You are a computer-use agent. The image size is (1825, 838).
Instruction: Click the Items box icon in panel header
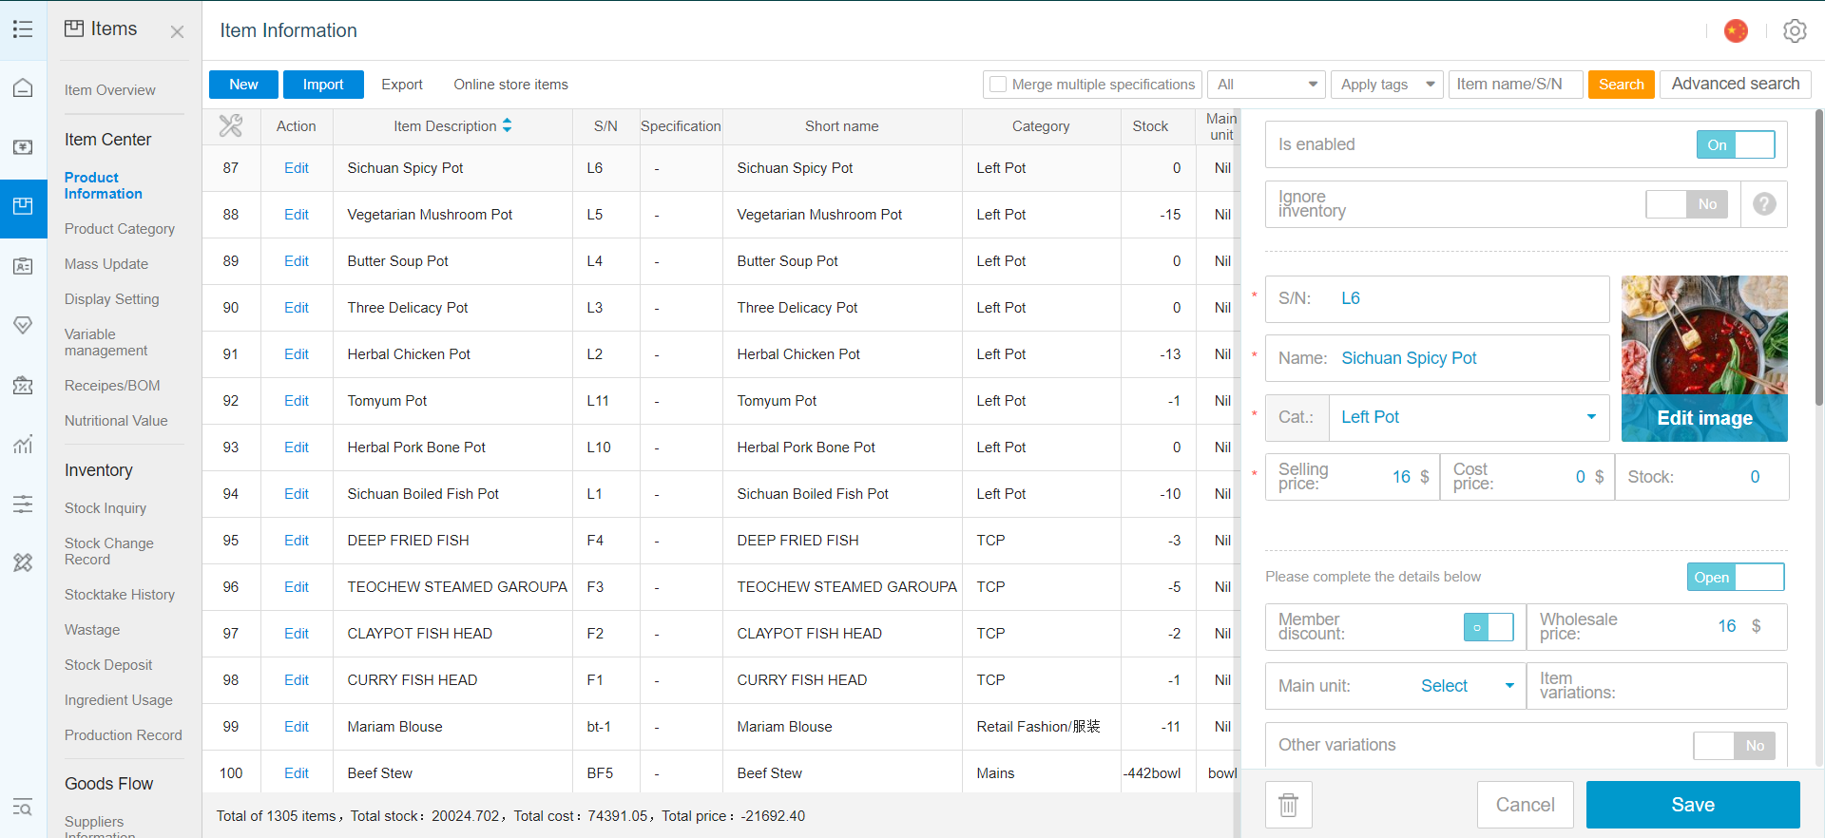pos(74,29)
